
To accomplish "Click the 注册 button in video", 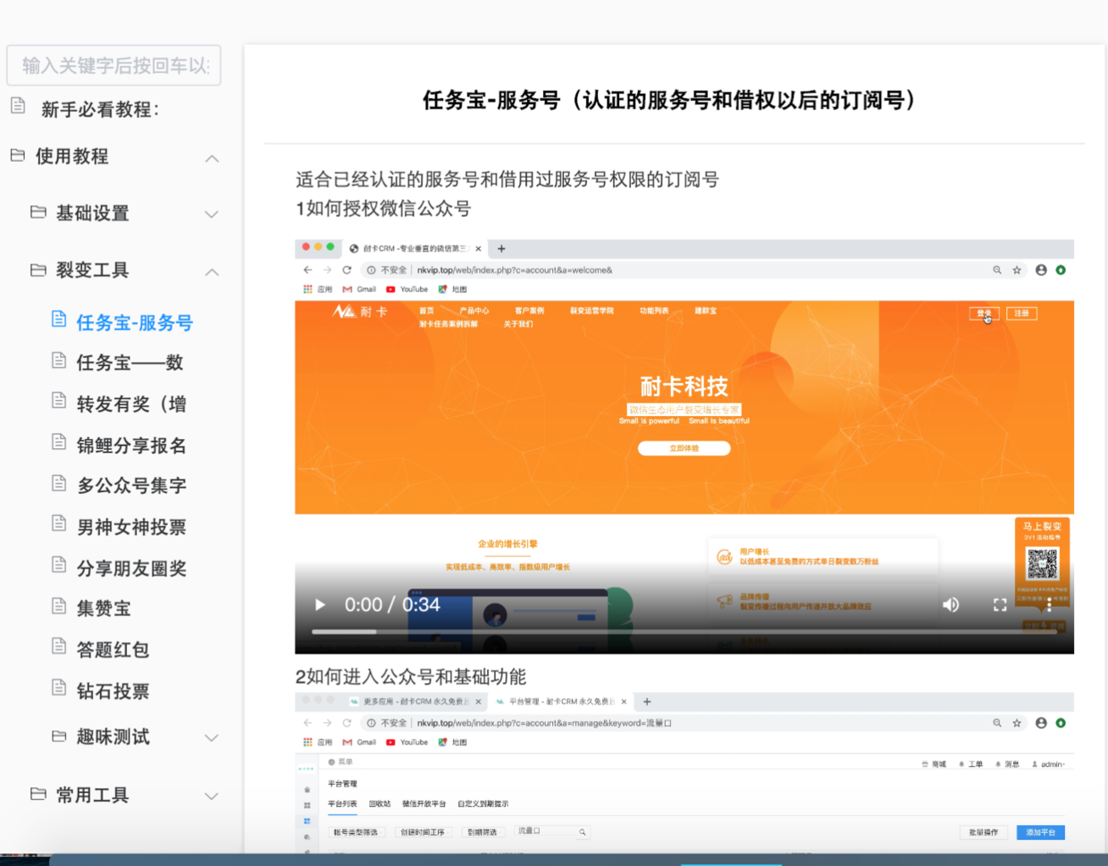I will click(x=1022, y=313).
